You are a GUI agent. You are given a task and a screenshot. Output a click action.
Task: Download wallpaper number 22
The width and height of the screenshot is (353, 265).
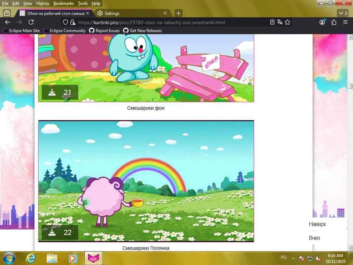(x=60, y=232)
